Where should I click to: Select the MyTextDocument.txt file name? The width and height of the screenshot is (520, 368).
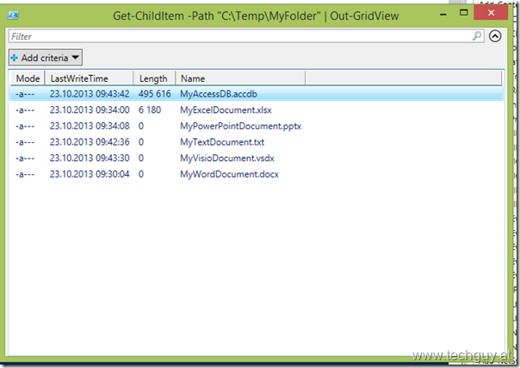coord(222,142)
